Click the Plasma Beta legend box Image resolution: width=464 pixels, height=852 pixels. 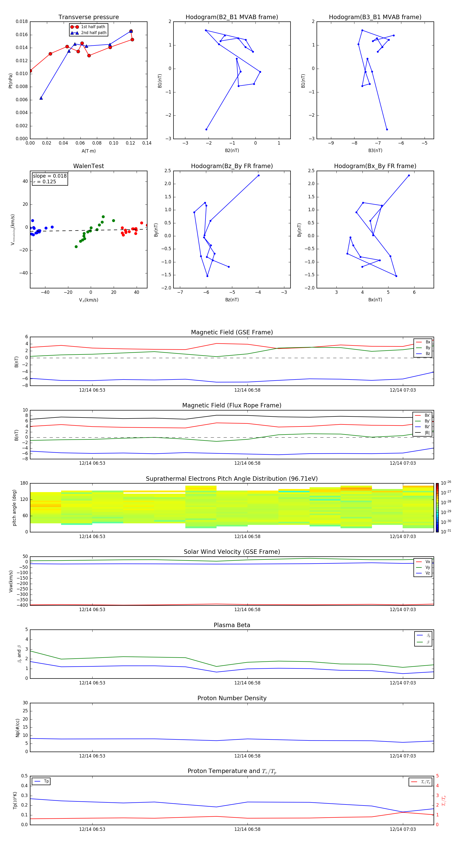[x=423, y=639]
